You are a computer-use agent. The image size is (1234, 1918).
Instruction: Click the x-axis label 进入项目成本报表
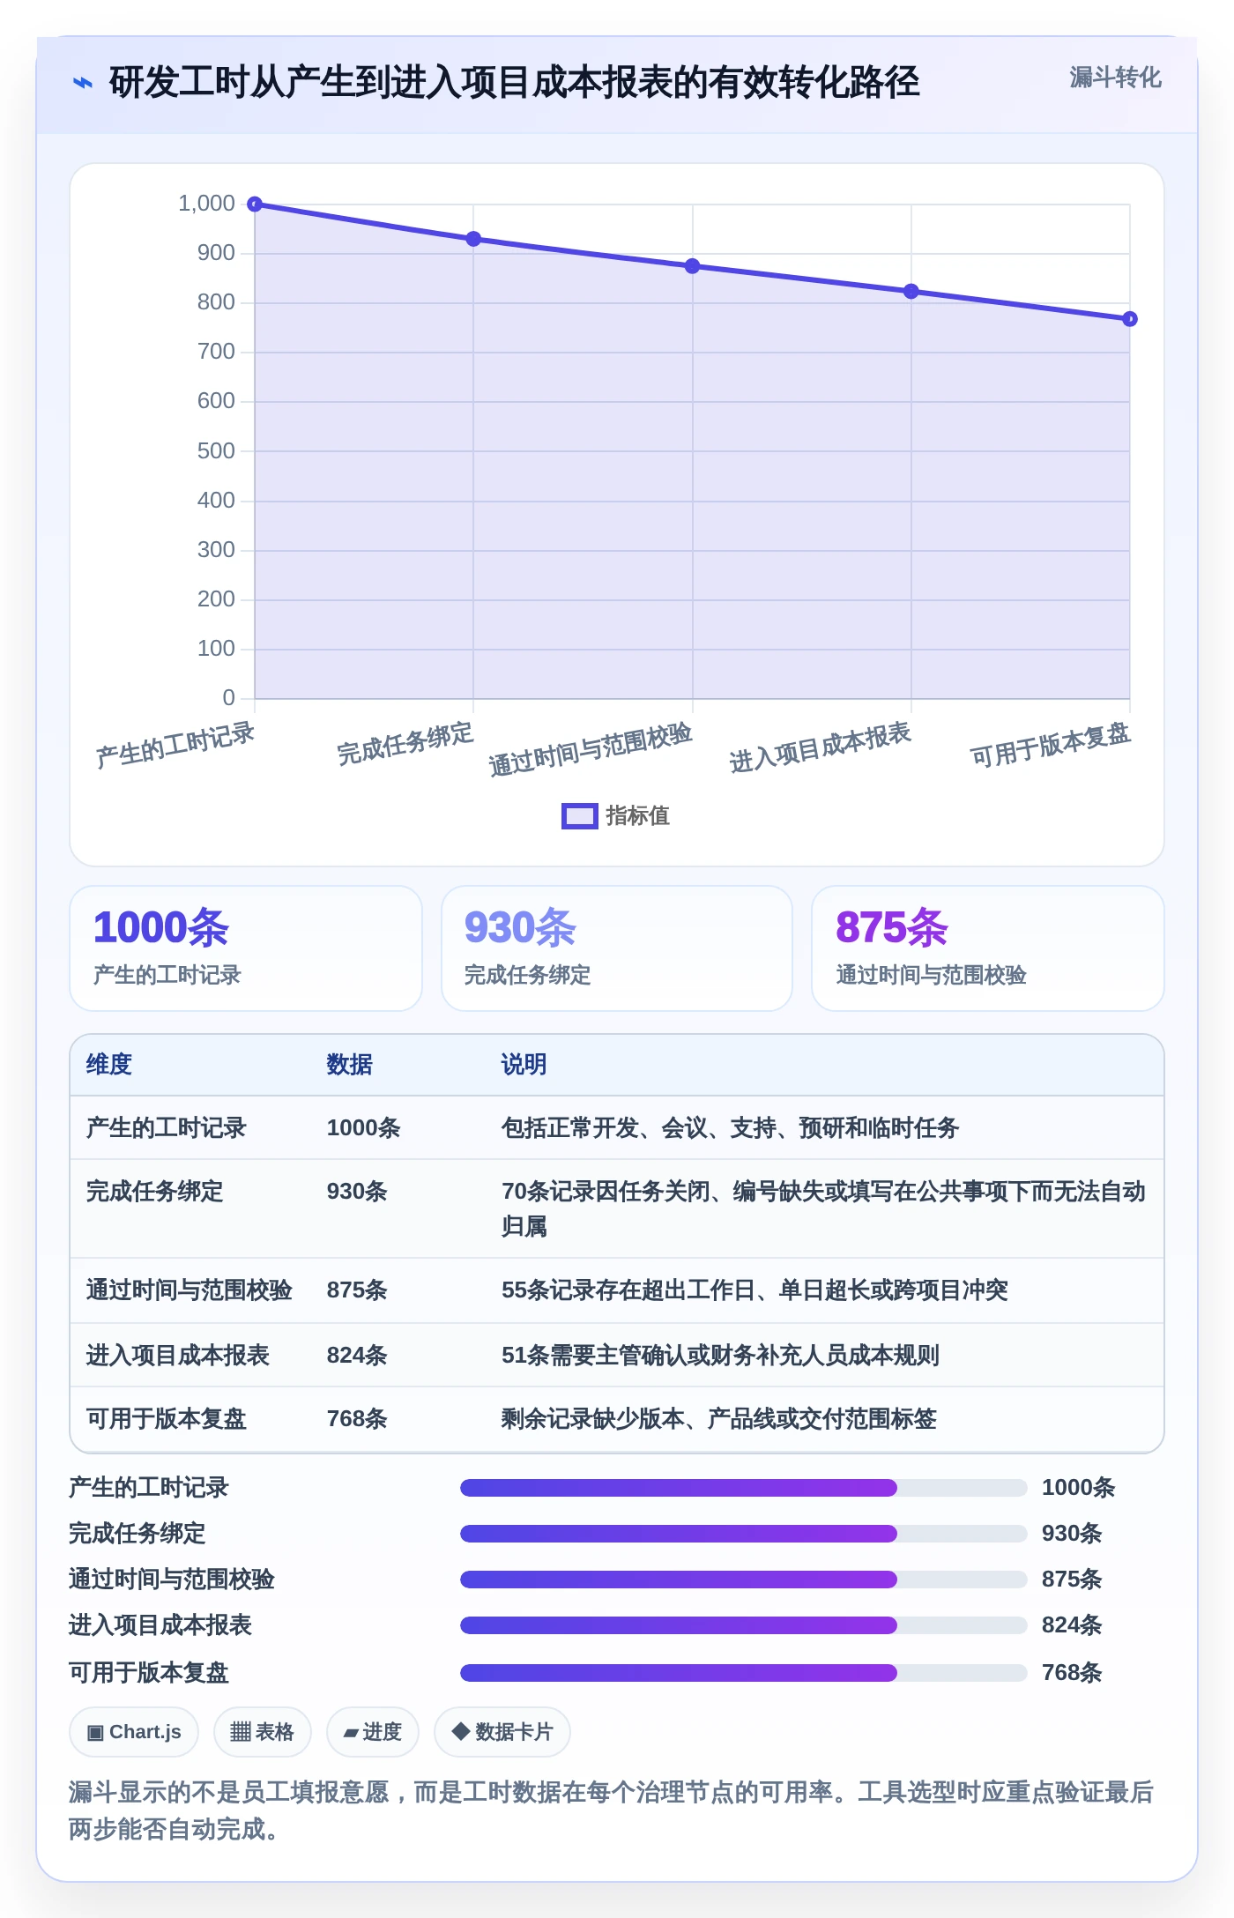click(820, 747)
